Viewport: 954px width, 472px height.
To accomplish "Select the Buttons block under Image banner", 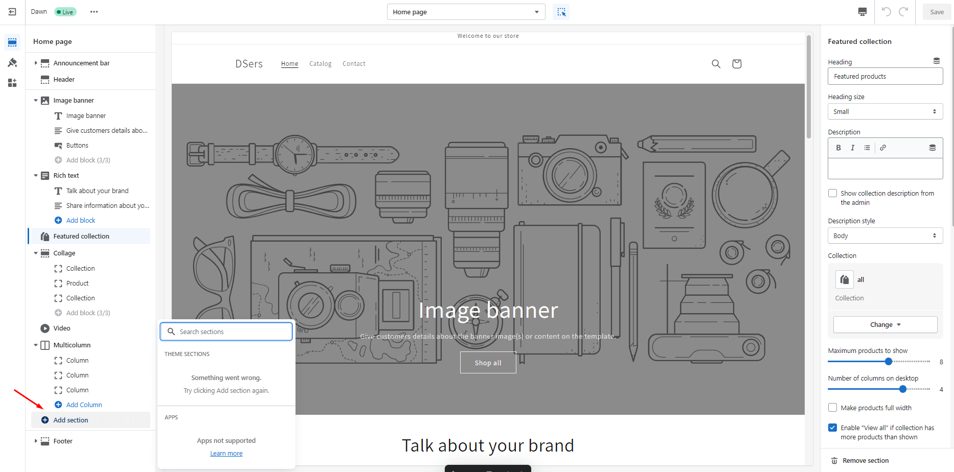I will point(77,146).
